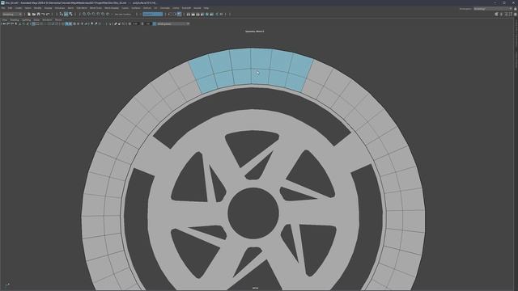Switch to select by hierarchy mode
The height and width of the screenshot is (291, 518).
click(x=62, y=15)
